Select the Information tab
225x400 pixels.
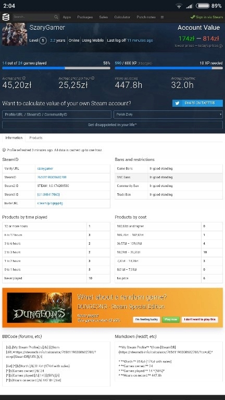[14, 137]
